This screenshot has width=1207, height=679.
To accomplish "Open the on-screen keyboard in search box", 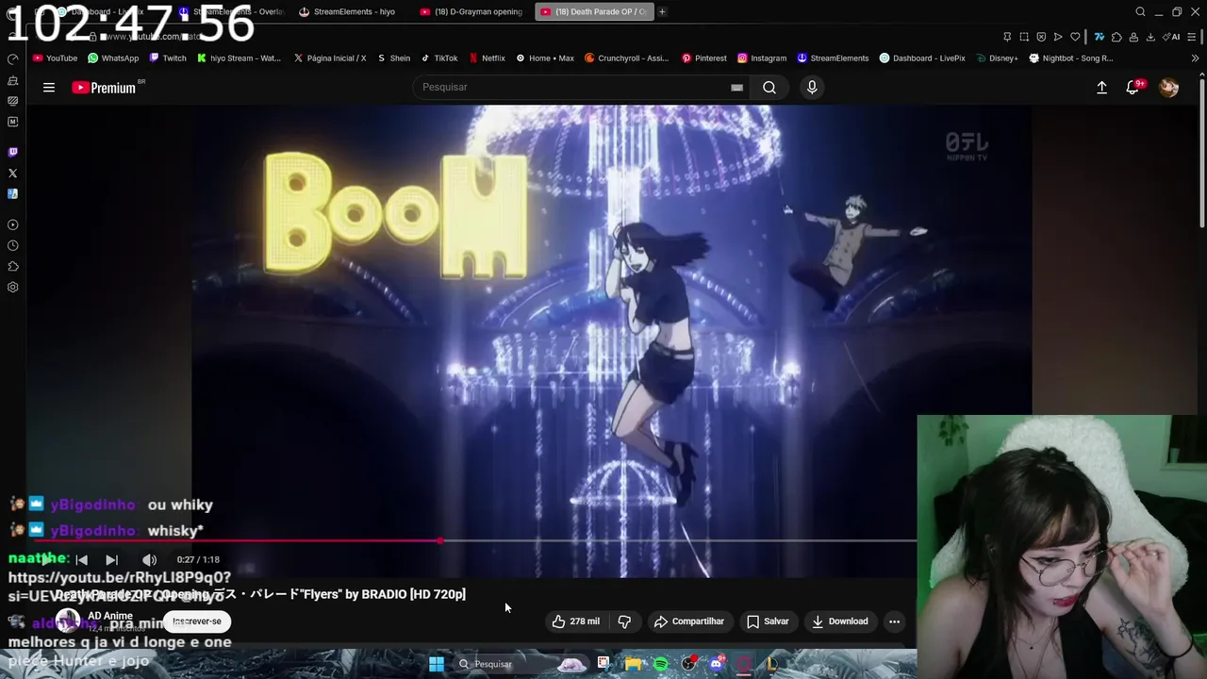I will click(x=736, y=88).
